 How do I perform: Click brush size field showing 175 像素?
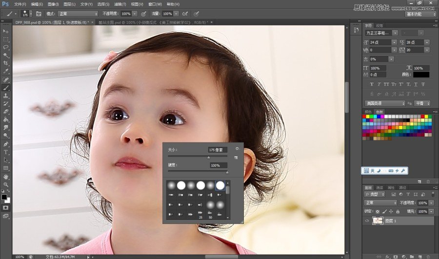[218, 150]
